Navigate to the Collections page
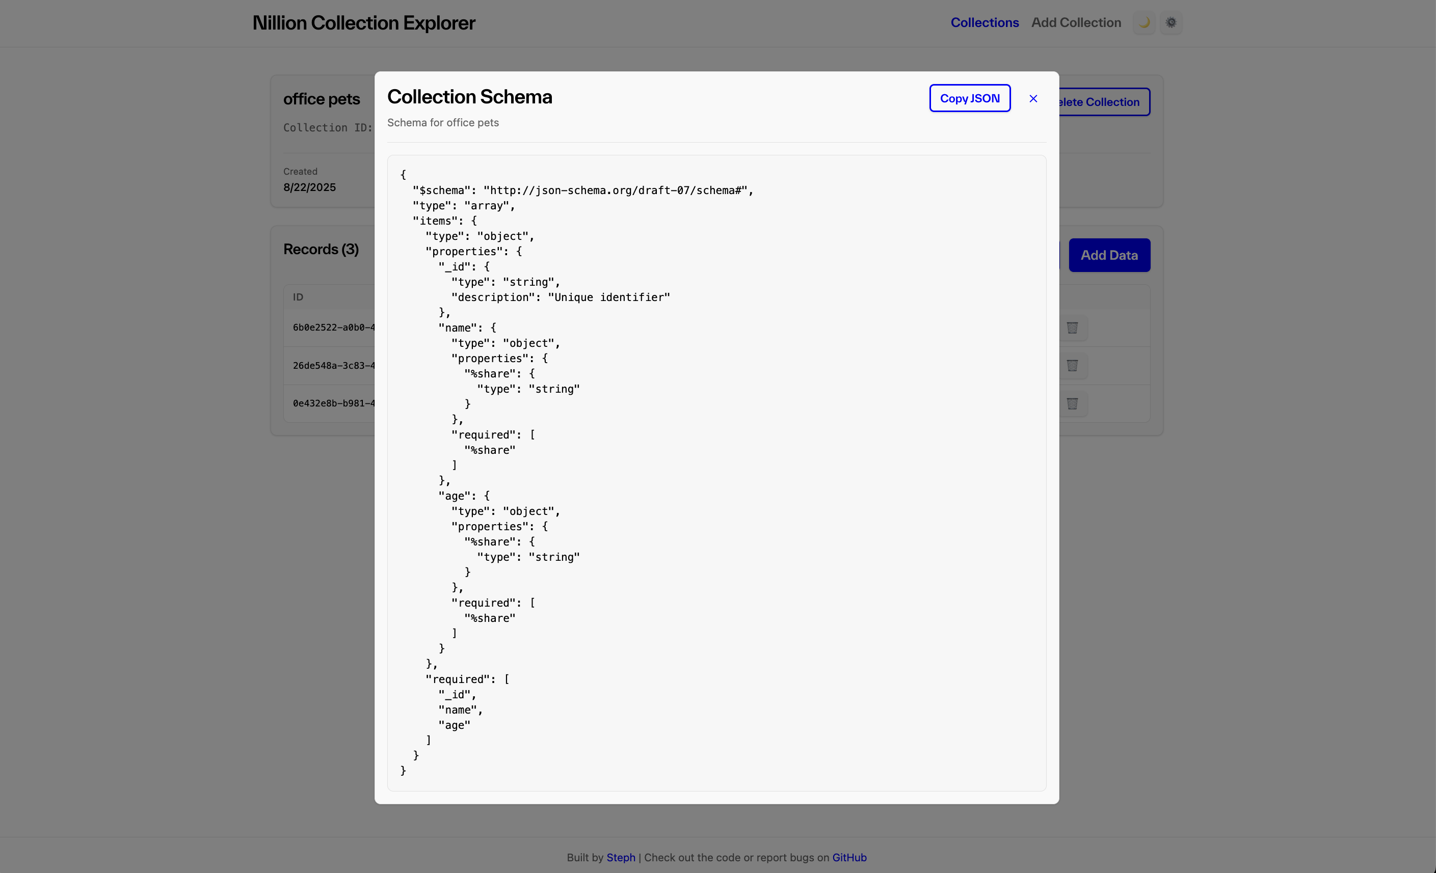Image resolution: width=1436 pixels, height=873 pixels. (x=985, y=23)
